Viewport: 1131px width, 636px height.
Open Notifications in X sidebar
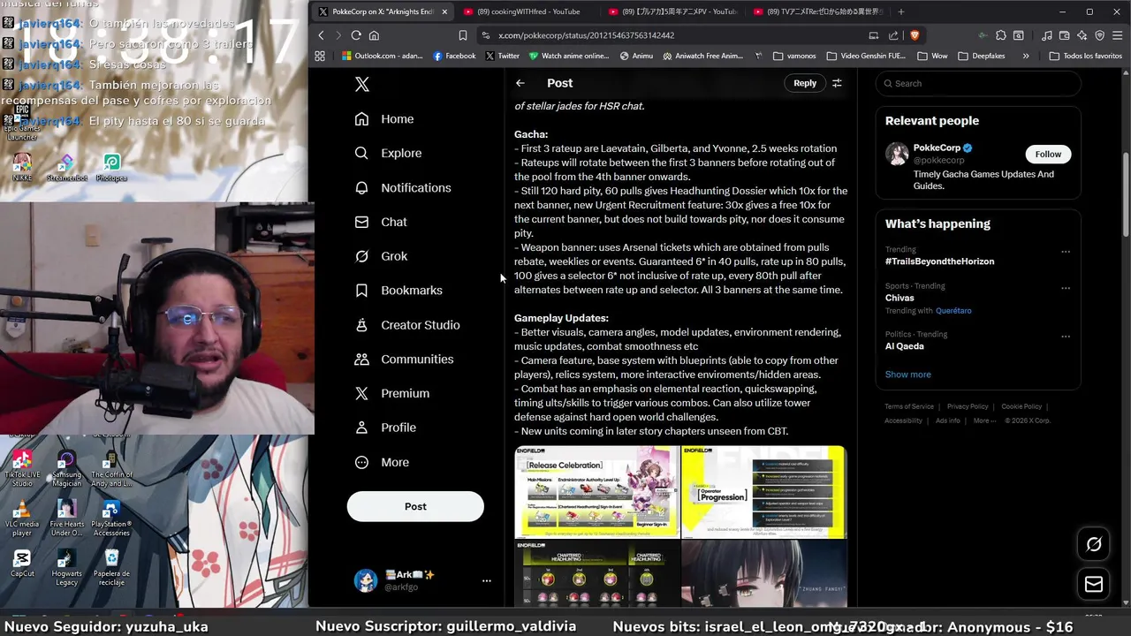[x=403, y=187]
